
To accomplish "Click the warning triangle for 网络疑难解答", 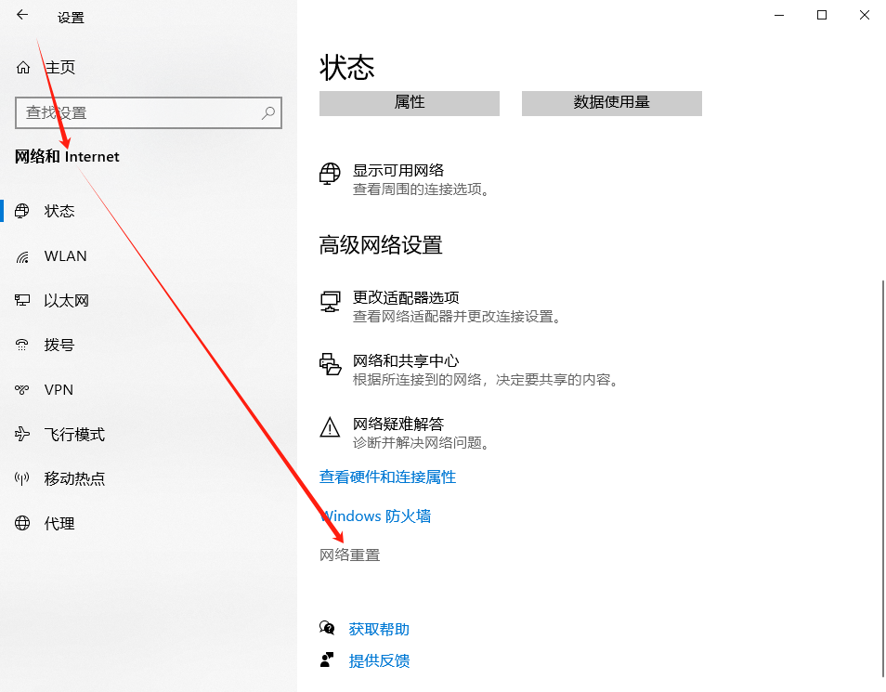I will [x=330, y=427].
